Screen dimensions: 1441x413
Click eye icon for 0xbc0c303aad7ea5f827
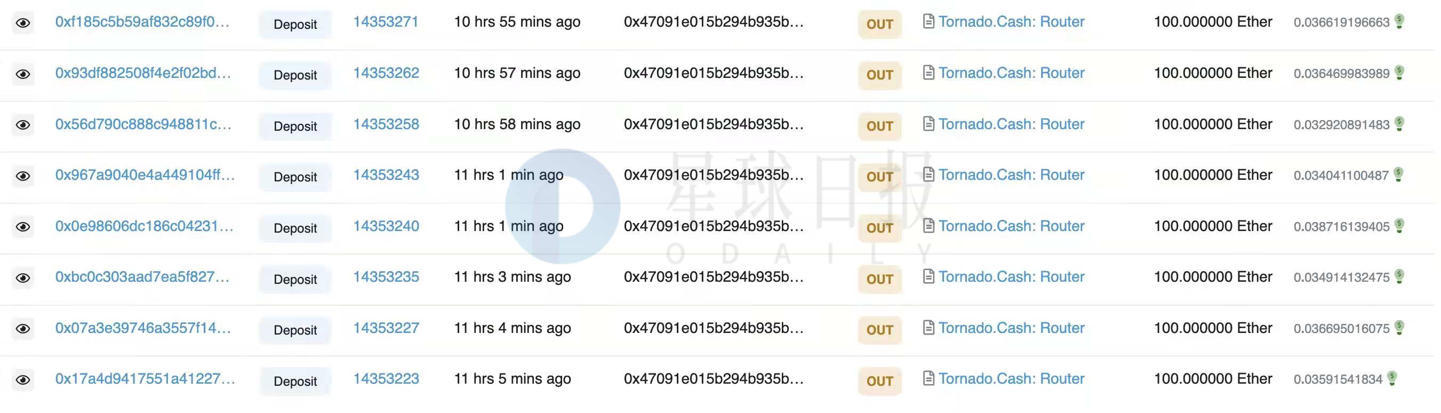tap(23, 278)
